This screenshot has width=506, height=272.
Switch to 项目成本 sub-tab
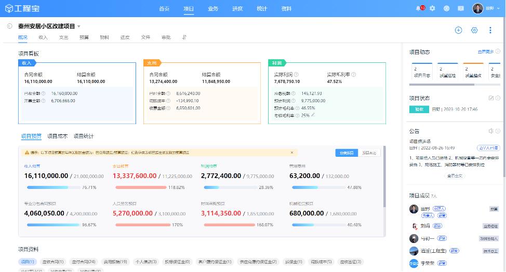[58, 137]
